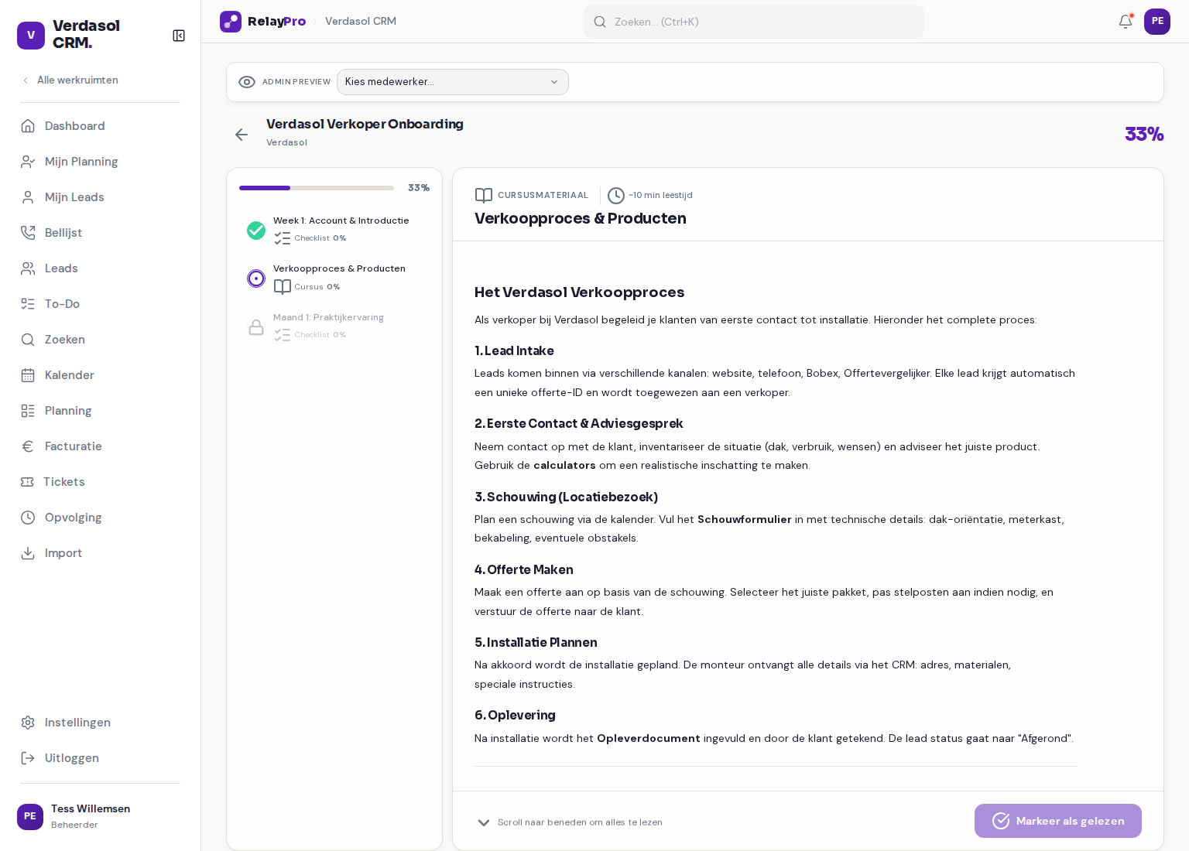1189x851 pixels.
Task: Click the Cursusmateriaal book icon
Action: (x=484, y=196)
